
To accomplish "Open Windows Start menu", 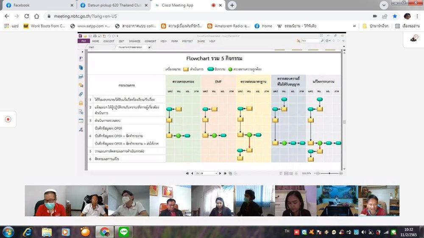I will (8, 232).
